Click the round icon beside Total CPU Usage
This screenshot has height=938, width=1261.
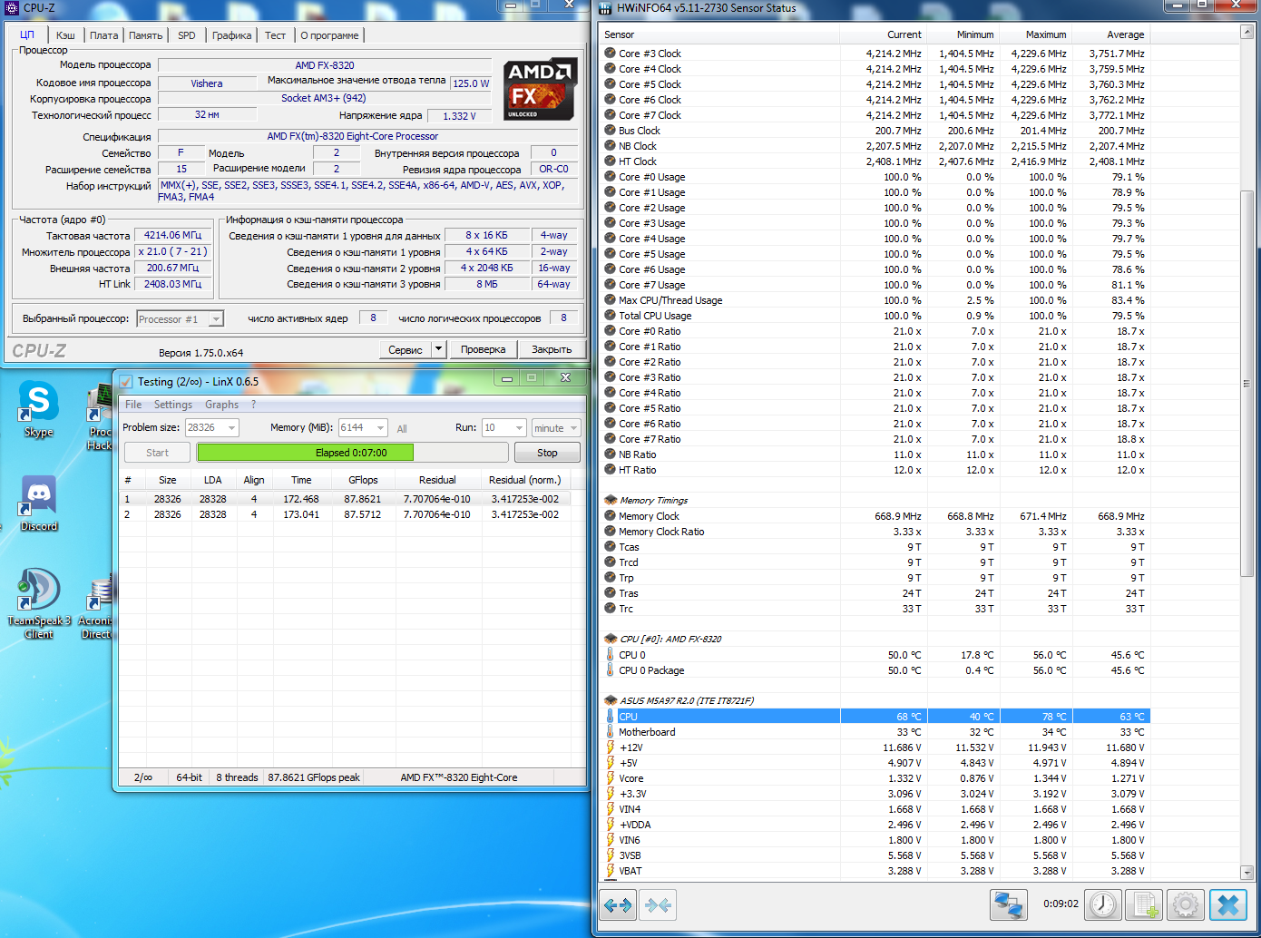[611, 316]
